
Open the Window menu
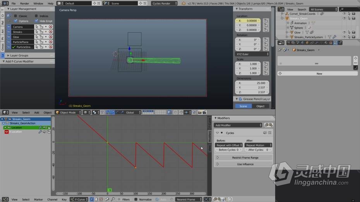(38, 3)
